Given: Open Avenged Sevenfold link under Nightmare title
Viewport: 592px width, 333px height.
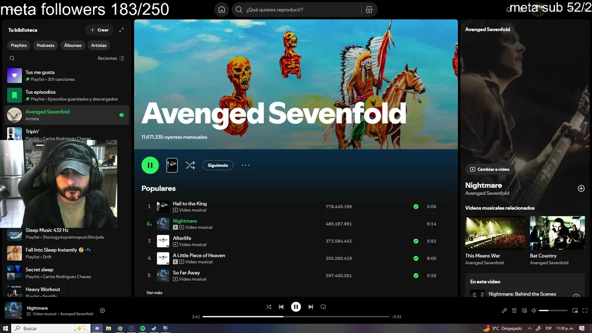Looking at the screenshot, I should [487, 193].
